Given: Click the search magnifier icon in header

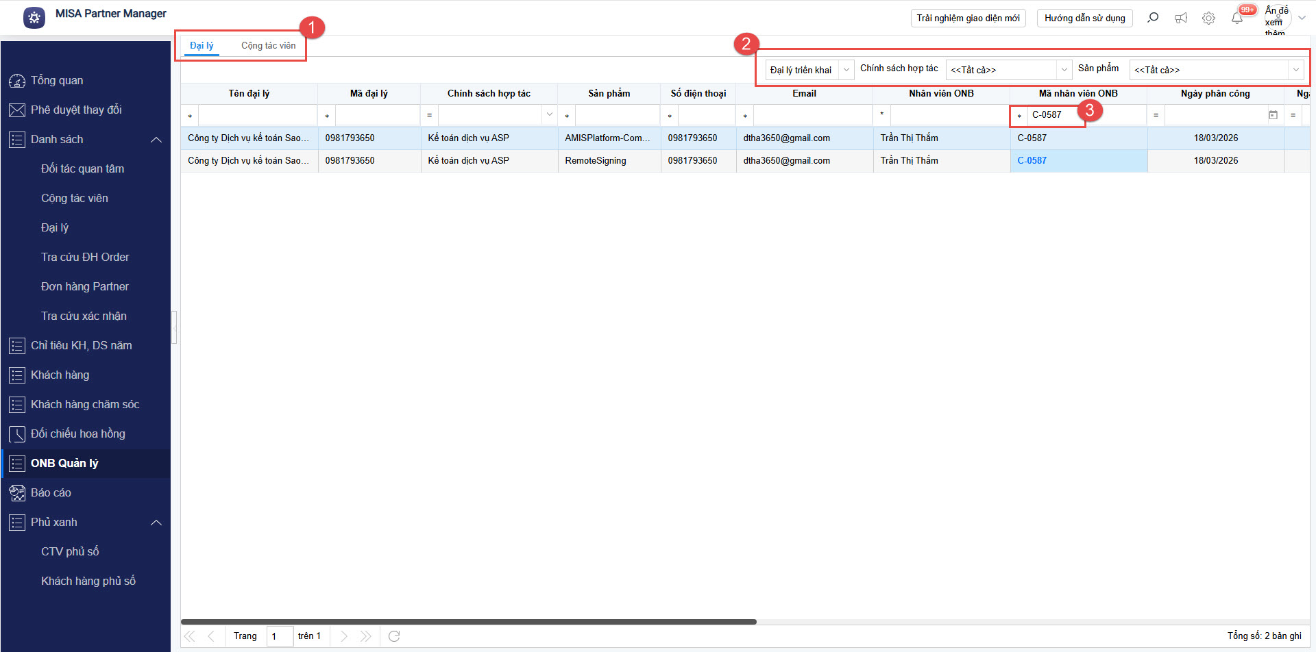Looking at the screenshot, I should click(x=1153, y=18).
